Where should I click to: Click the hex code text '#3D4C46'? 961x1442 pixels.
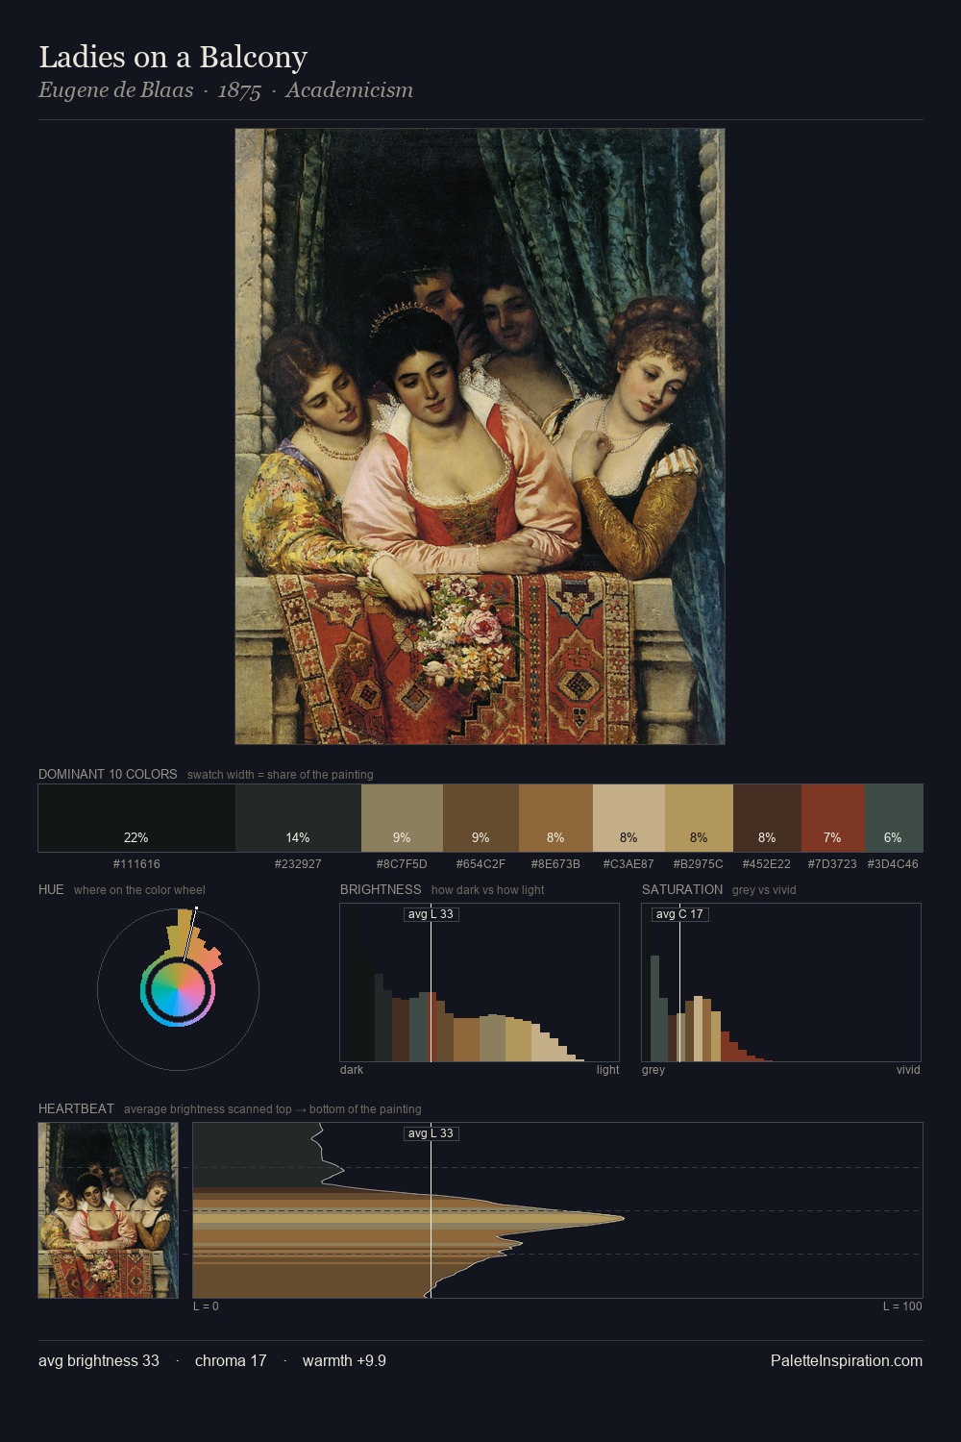[893, 864]
